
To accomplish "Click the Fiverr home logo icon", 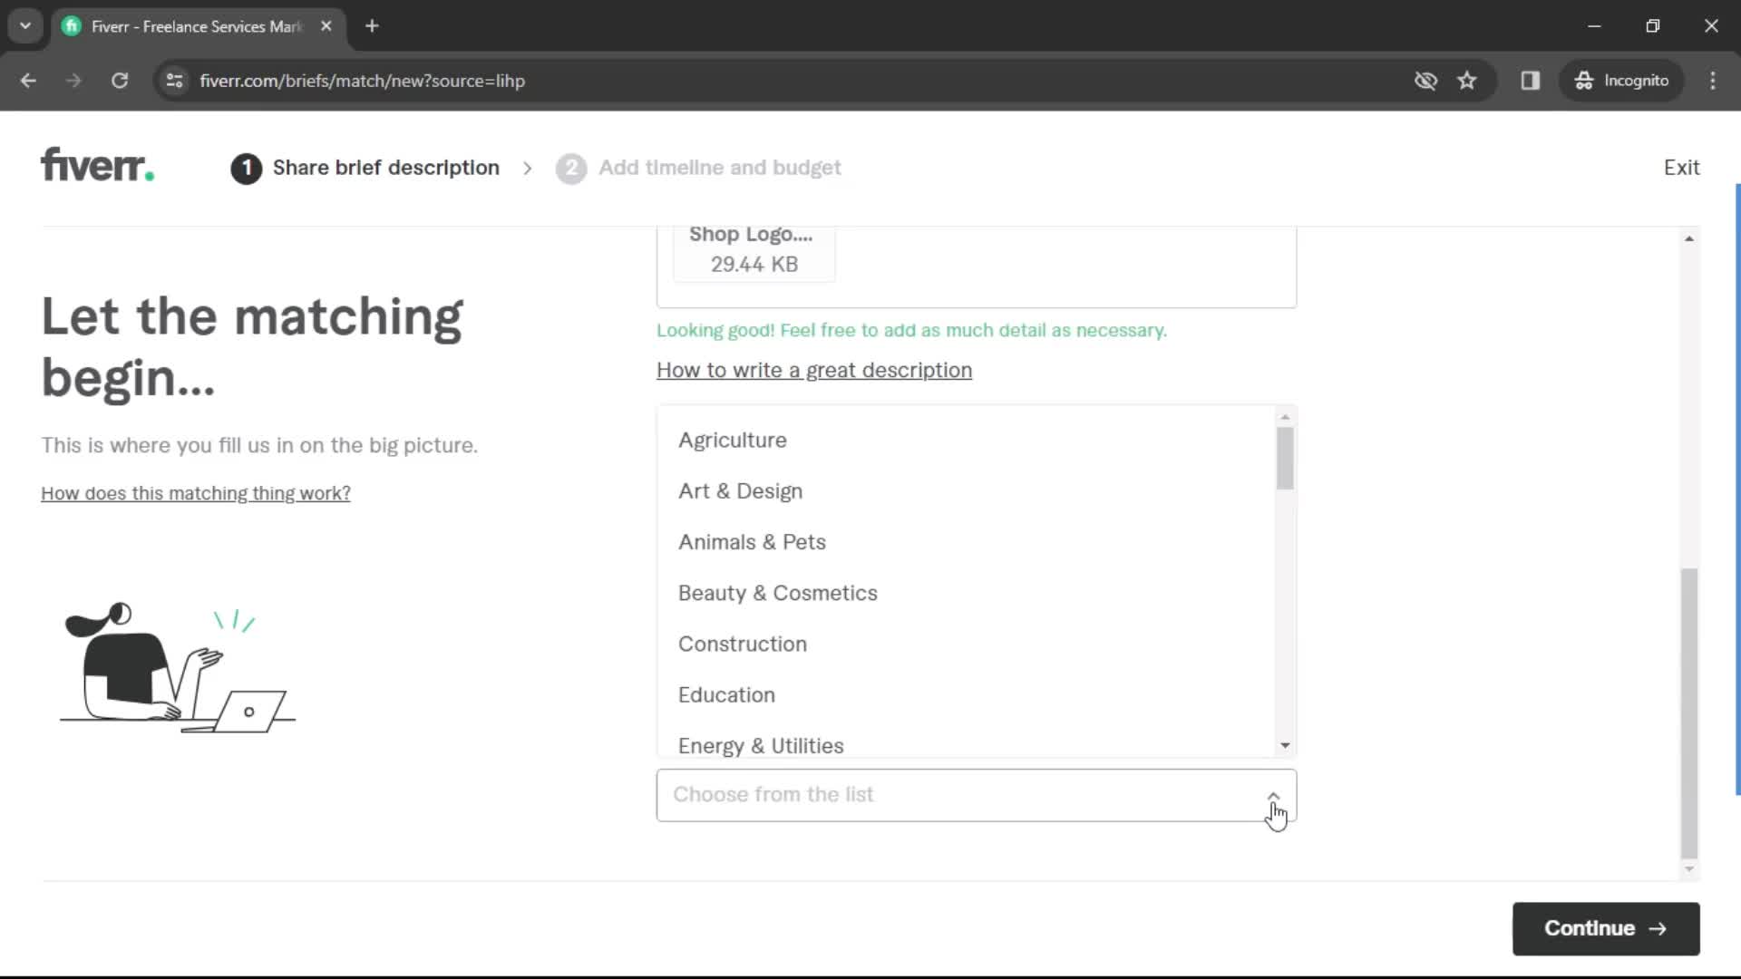I will pos(97,166).
